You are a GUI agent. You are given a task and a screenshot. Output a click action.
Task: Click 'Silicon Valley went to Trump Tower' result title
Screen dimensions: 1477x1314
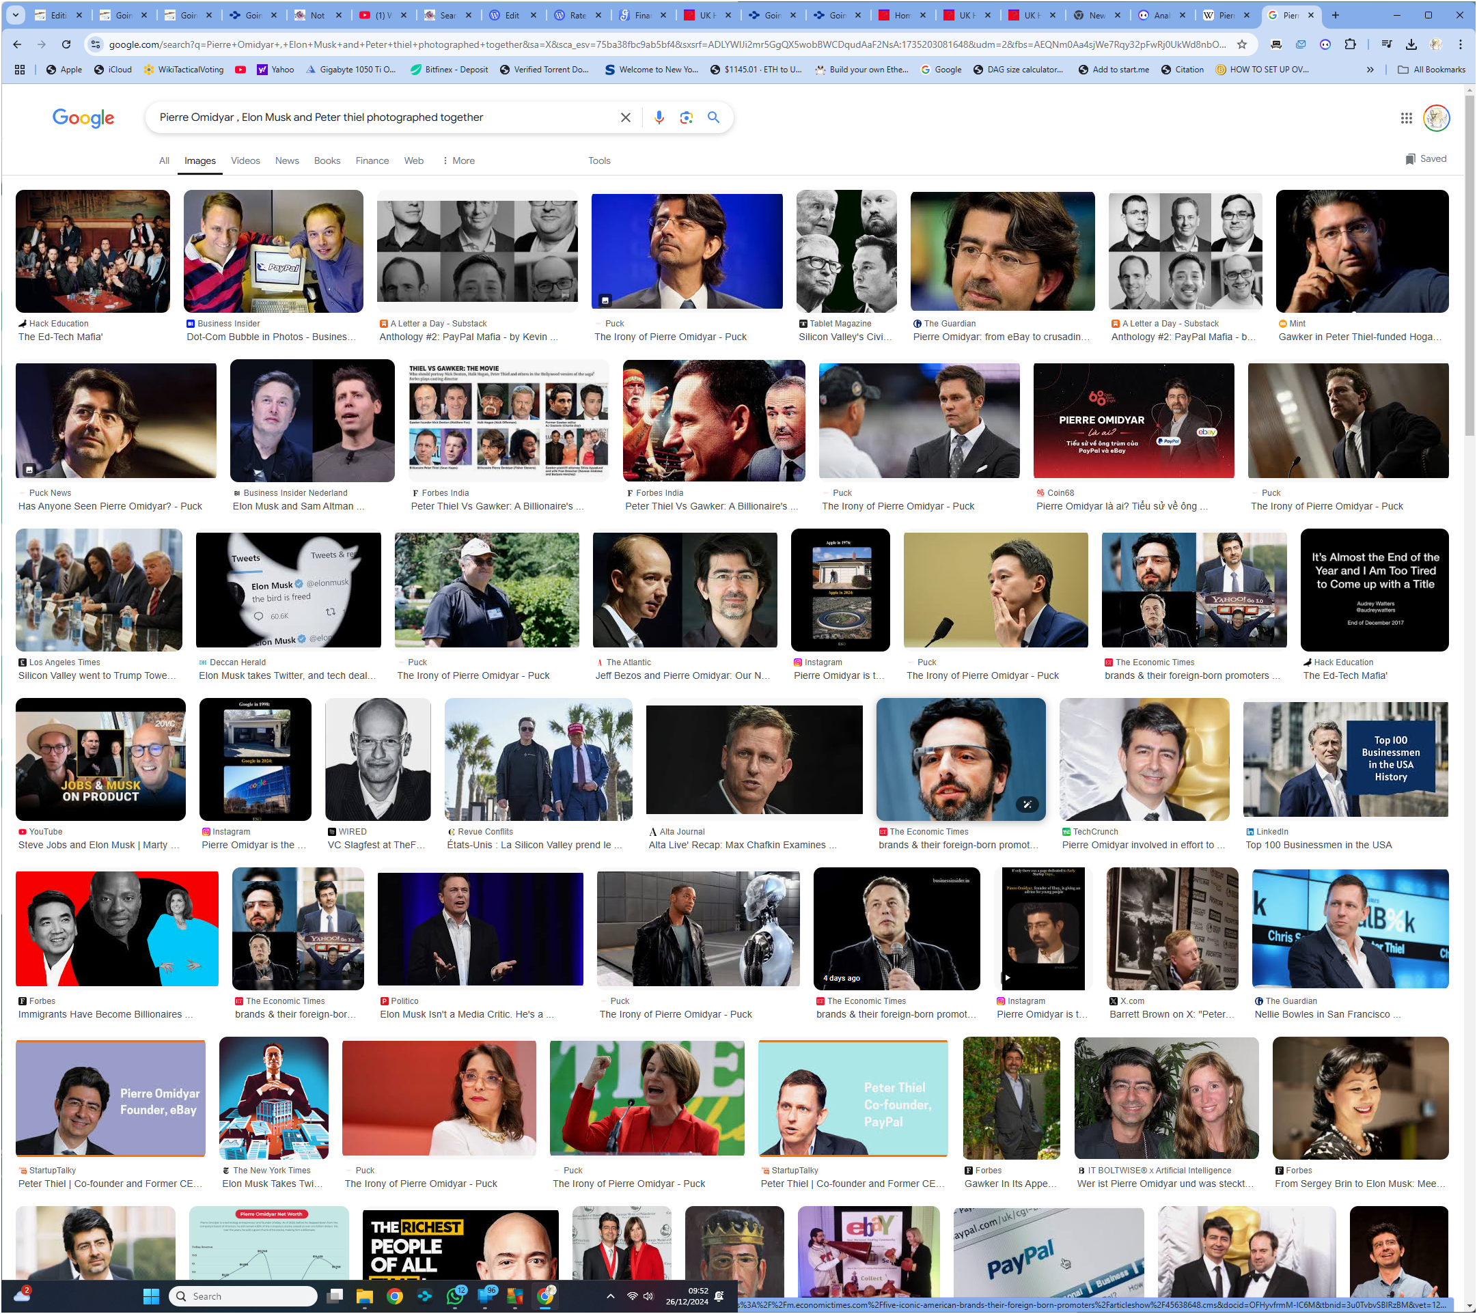tap(97, 676)
